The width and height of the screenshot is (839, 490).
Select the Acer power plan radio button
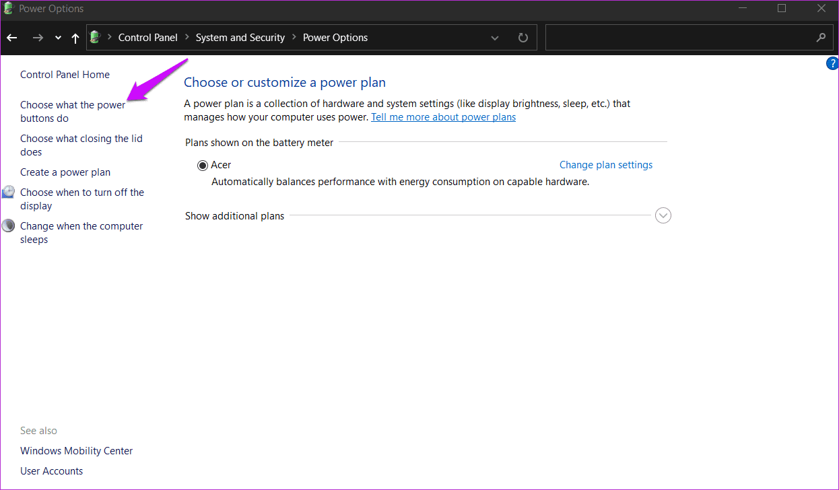pos(203,165)
